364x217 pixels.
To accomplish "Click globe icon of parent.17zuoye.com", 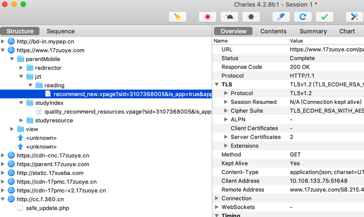I will coord(11,164).
